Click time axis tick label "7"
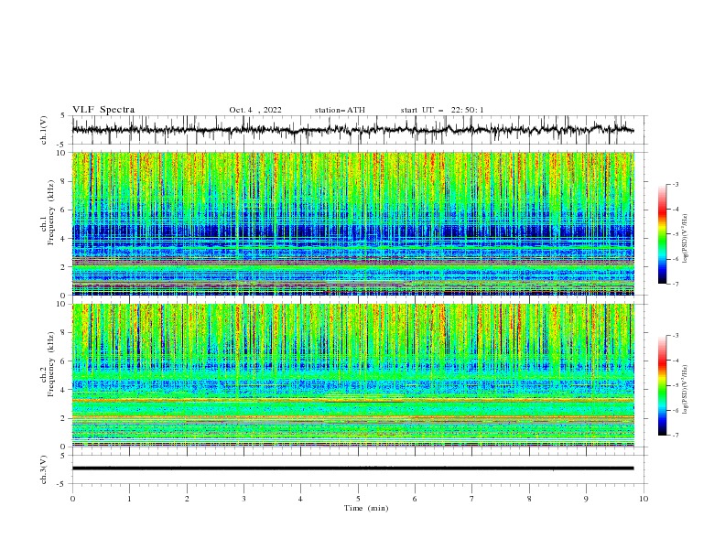This screenshot has height=560, width=725. point(472,499)
